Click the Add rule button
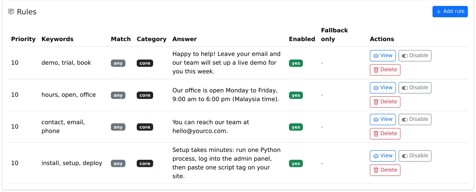This screenshot has height=192, width=476. point(450,12)
